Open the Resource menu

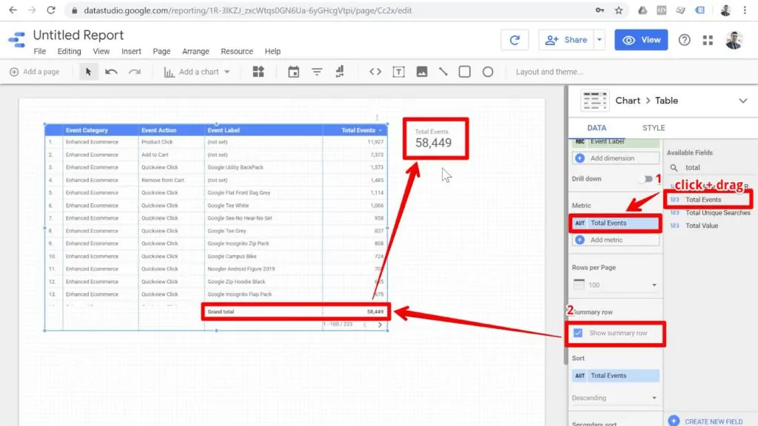(x=237, y=51)
